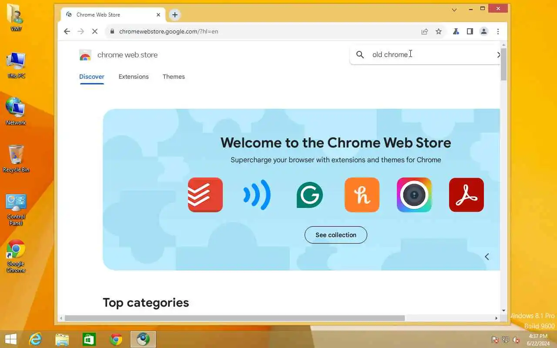Open the Chrome profile avatar

(484, 31)
